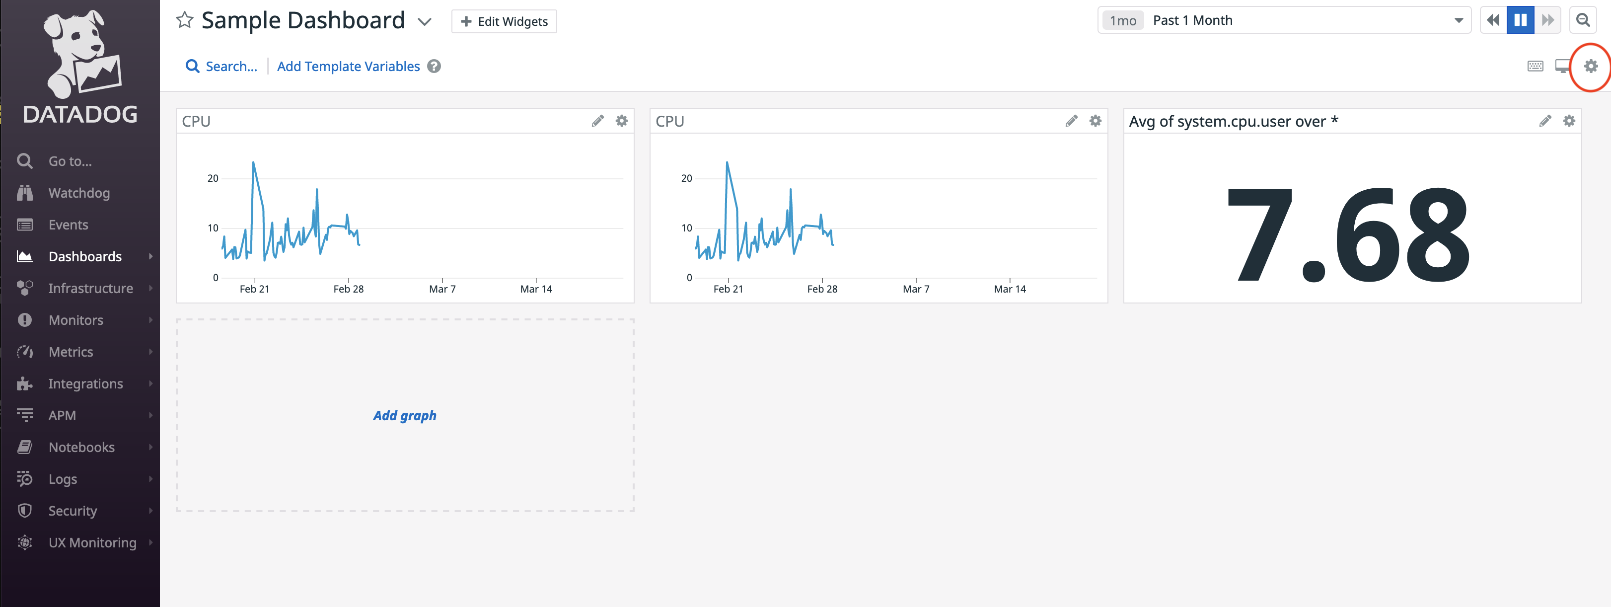Open dashboard settings gear icon
Viewport: 1611px width, 607px height.
(1590, 67)
